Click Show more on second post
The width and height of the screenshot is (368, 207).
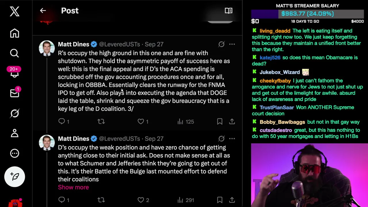pos(73,187)
